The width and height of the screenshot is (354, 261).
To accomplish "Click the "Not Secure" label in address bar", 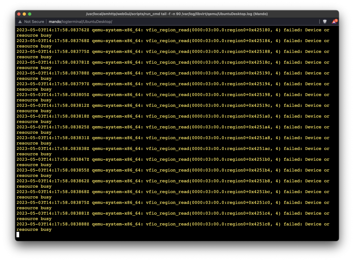I will (x=34, y=22).
